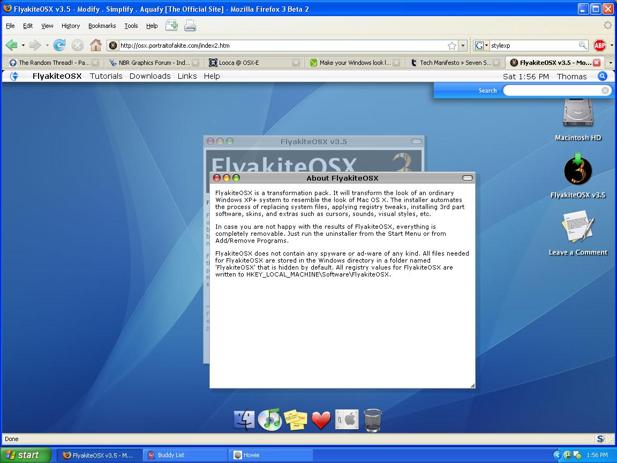Clear the Spotlight search field
Viewport: 617px width, 463px height.
coord(605,91)
